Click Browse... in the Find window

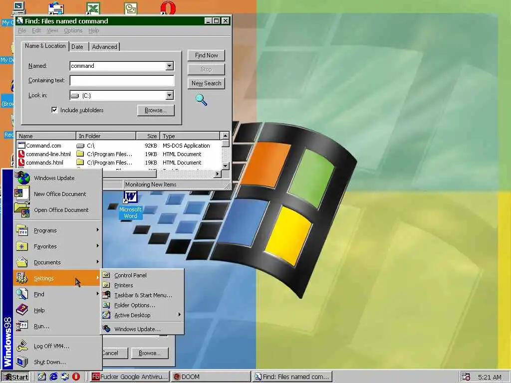[156, 110]
